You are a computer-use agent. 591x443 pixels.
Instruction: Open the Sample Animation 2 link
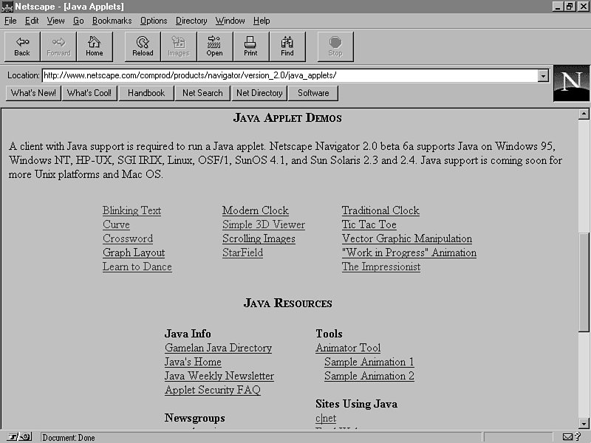point(369,376)
